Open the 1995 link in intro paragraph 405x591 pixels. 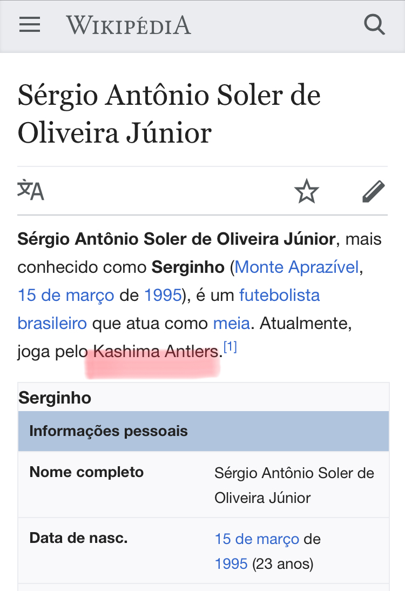click(162, 295)
